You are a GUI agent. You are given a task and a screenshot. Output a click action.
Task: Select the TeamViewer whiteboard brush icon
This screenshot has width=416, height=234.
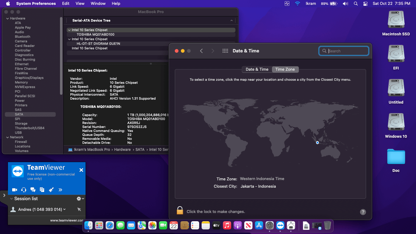(51, 190)
